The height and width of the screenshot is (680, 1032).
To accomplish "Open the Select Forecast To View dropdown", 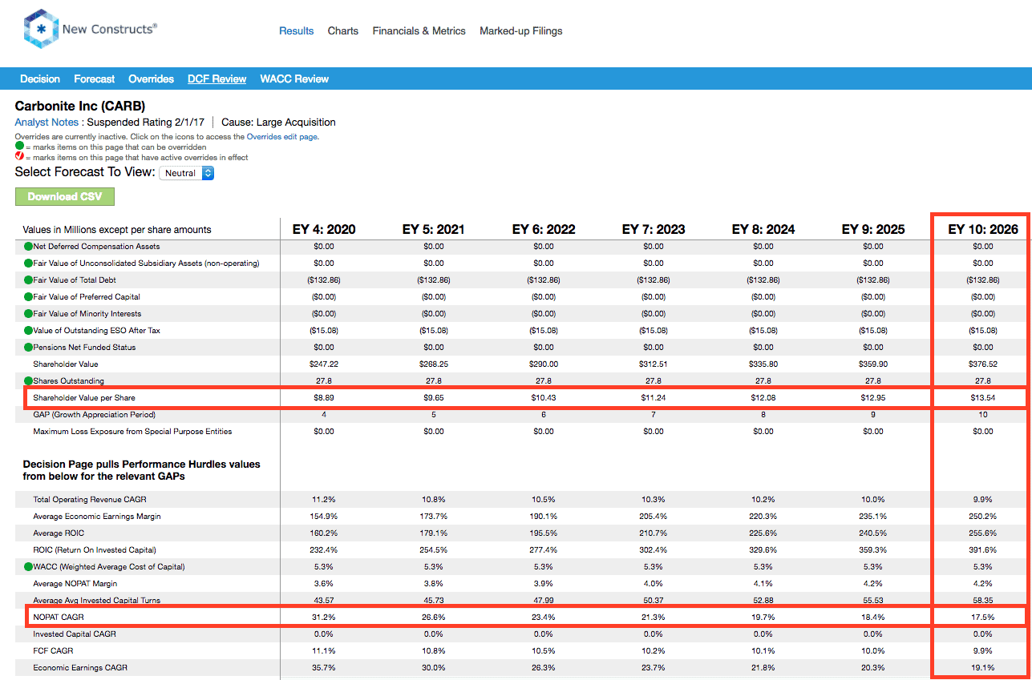I will tap(187, 173).
